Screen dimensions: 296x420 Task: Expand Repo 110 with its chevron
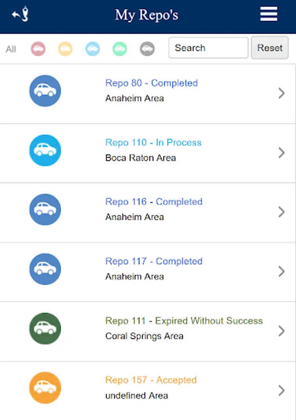[x=281, y=153]
